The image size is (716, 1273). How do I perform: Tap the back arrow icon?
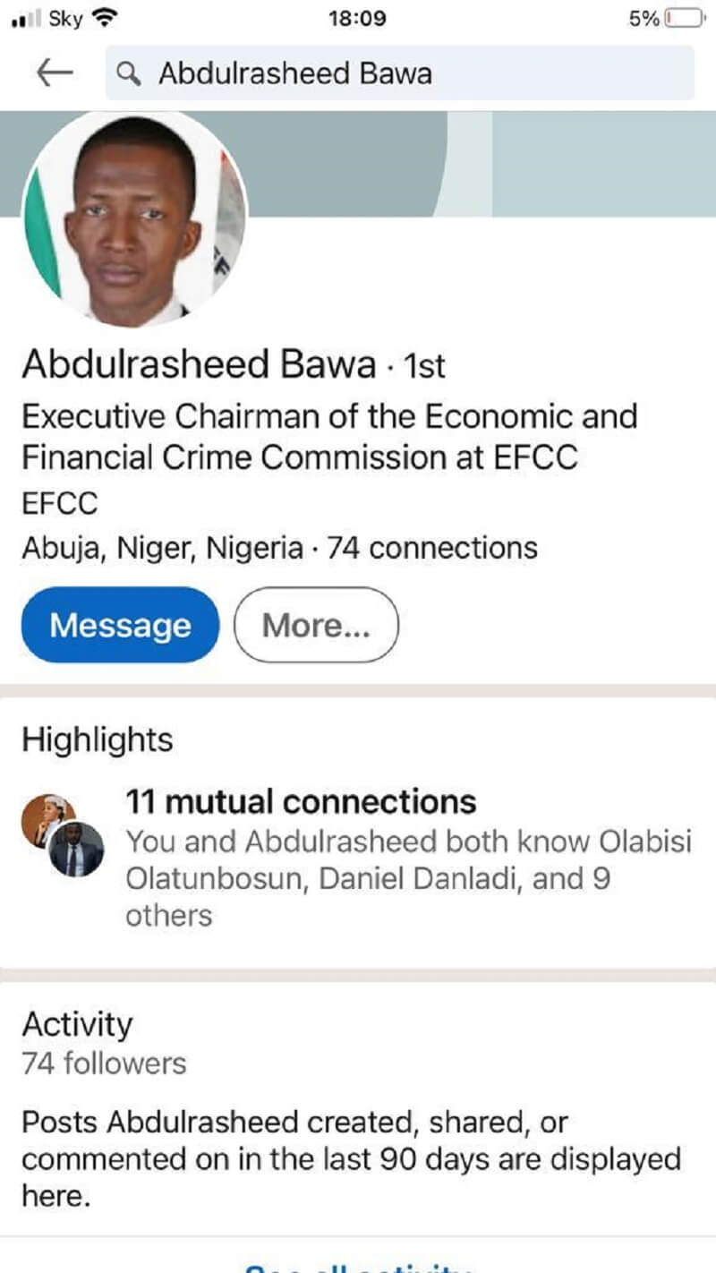55,73
